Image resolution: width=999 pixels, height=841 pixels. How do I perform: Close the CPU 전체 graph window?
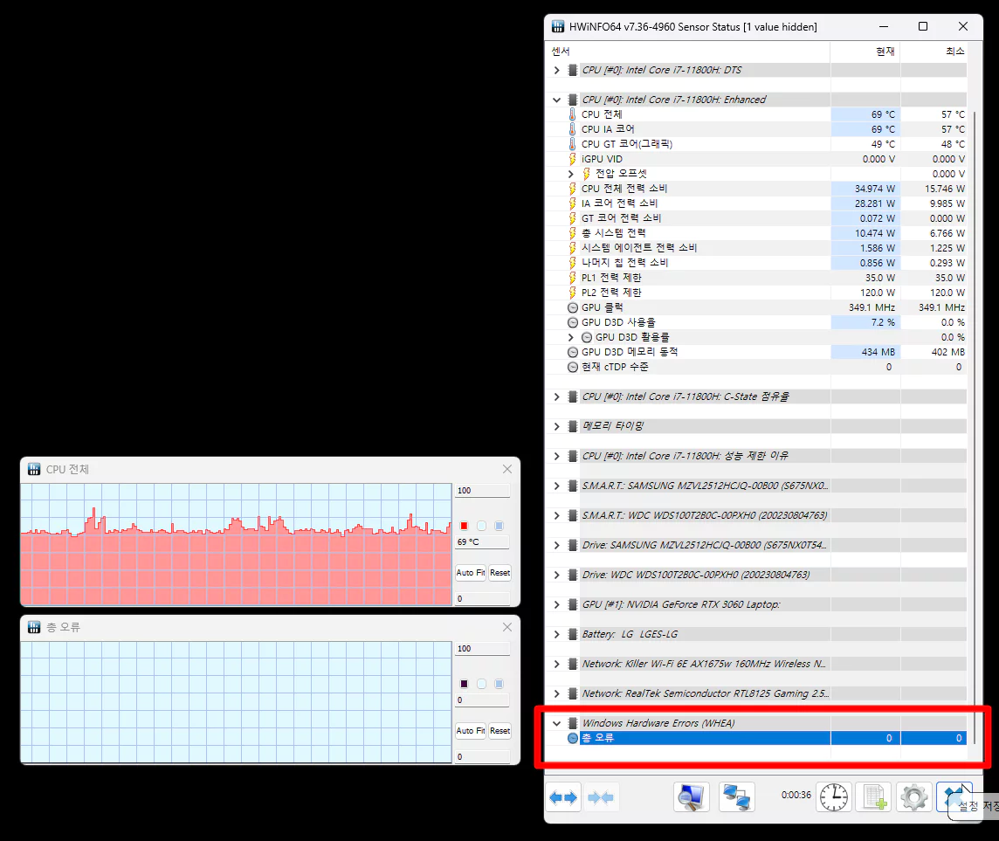point(507,469)
